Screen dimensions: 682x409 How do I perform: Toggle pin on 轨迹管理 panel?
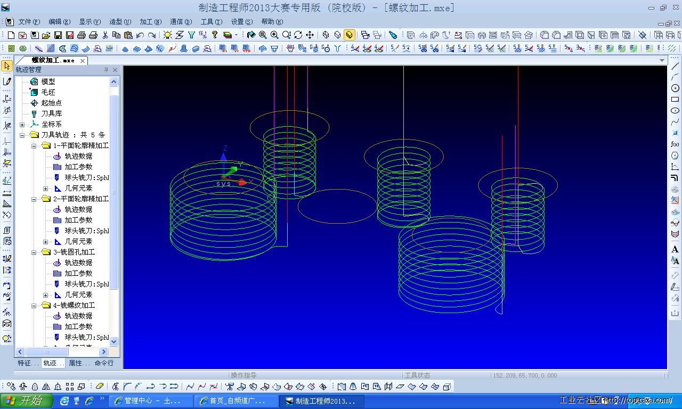[106, 70]
